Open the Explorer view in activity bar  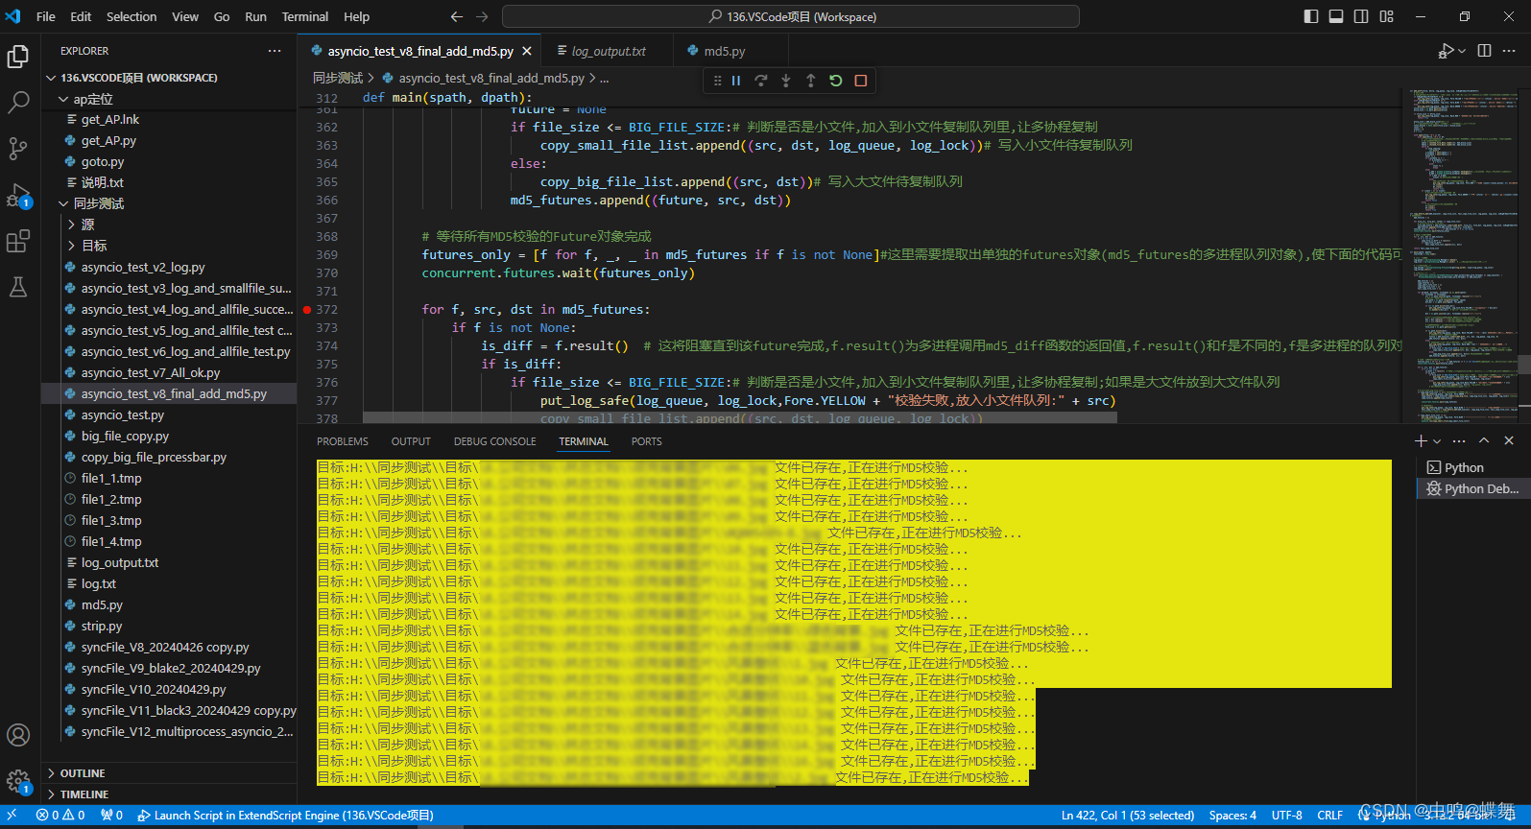(18, 57)
